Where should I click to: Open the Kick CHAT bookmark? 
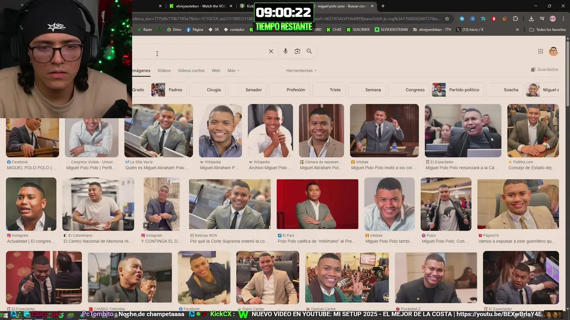pos(334,30)
